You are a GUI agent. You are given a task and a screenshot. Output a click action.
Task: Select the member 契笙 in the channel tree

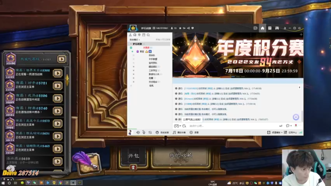[x=142, y=51]
